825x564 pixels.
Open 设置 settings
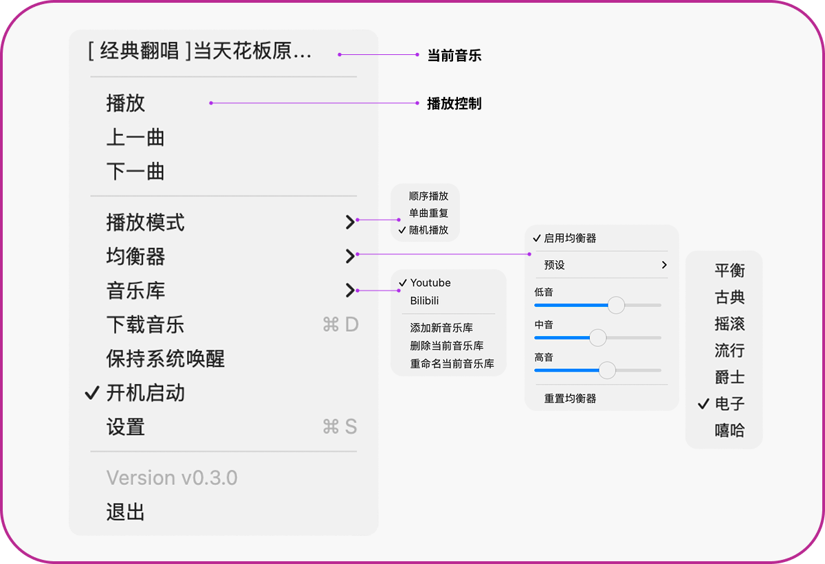point(125,427)
